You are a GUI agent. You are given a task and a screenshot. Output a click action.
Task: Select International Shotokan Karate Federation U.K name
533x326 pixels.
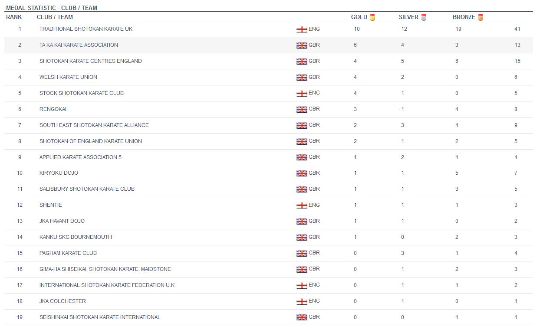pyautogui.click(x=107, y=285)
